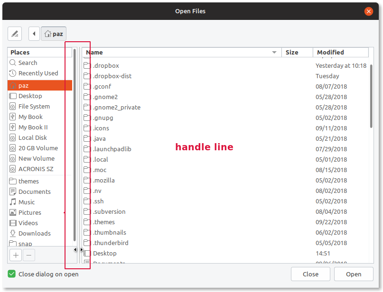Screen dimensions: 383x292
Task: Select the .icons folder
Action: point(225,128)
